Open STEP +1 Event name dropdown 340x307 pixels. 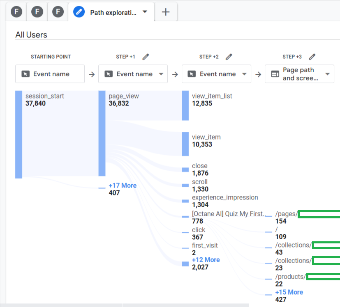[x=133, y=74]
